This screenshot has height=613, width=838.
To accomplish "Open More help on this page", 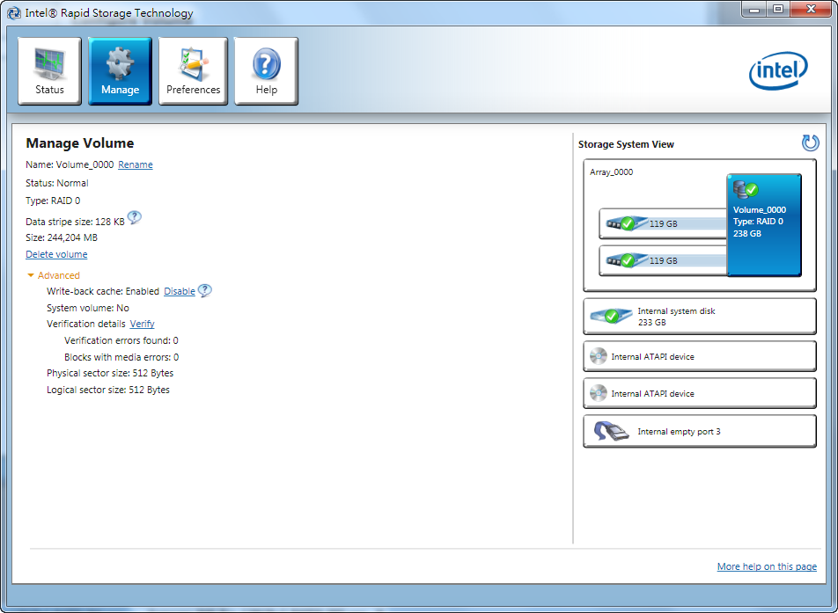I will tap(767, 567).
